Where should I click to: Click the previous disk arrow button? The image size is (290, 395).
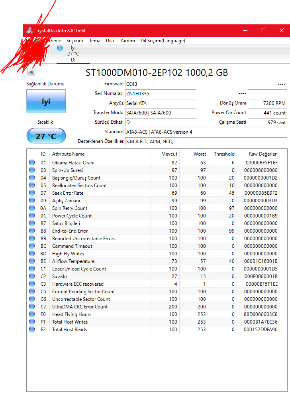[31, 72]
